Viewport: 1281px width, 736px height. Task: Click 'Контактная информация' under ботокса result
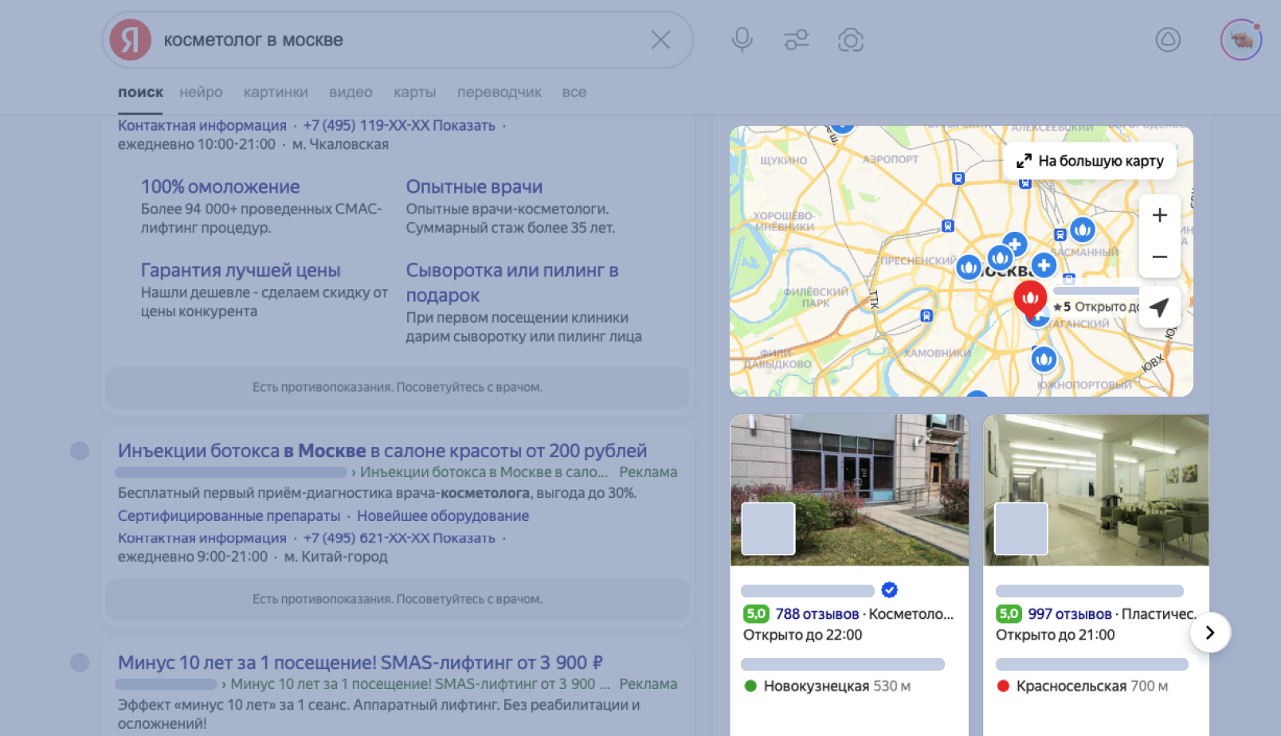pyautogui.click(x=202, y=538)
